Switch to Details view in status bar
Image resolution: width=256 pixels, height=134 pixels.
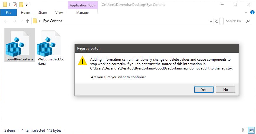tap(245, 130)
